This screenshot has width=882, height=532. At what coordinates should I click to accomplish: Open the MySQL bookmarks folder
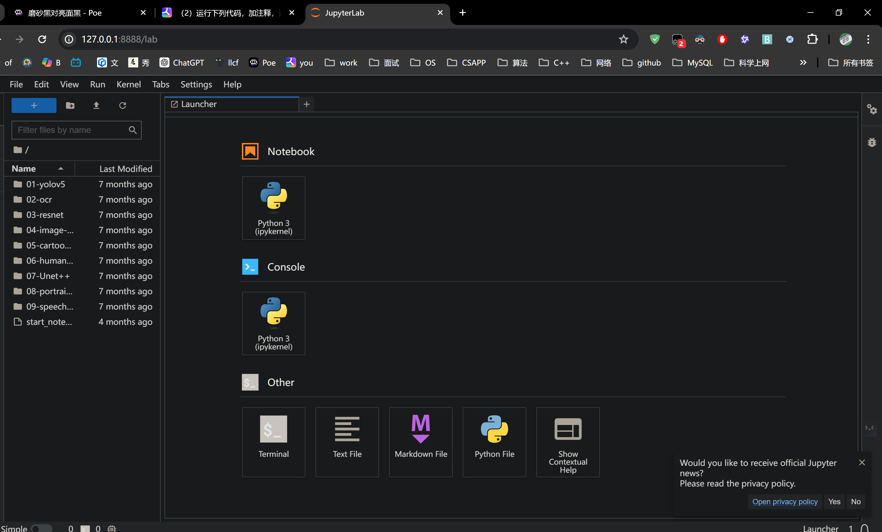[x=692, y=63]
